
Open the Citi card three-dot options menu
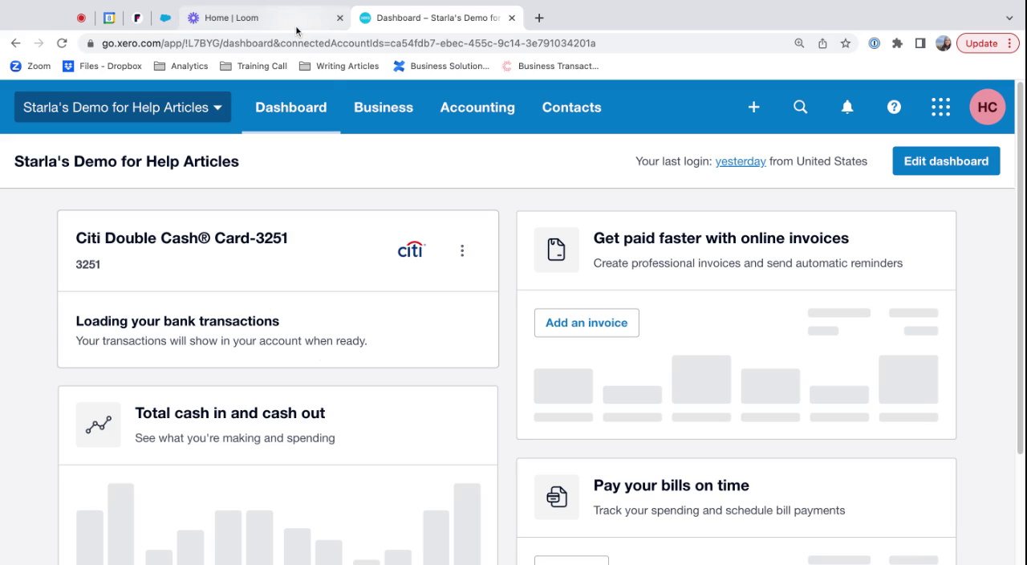(x=462, y=250)
